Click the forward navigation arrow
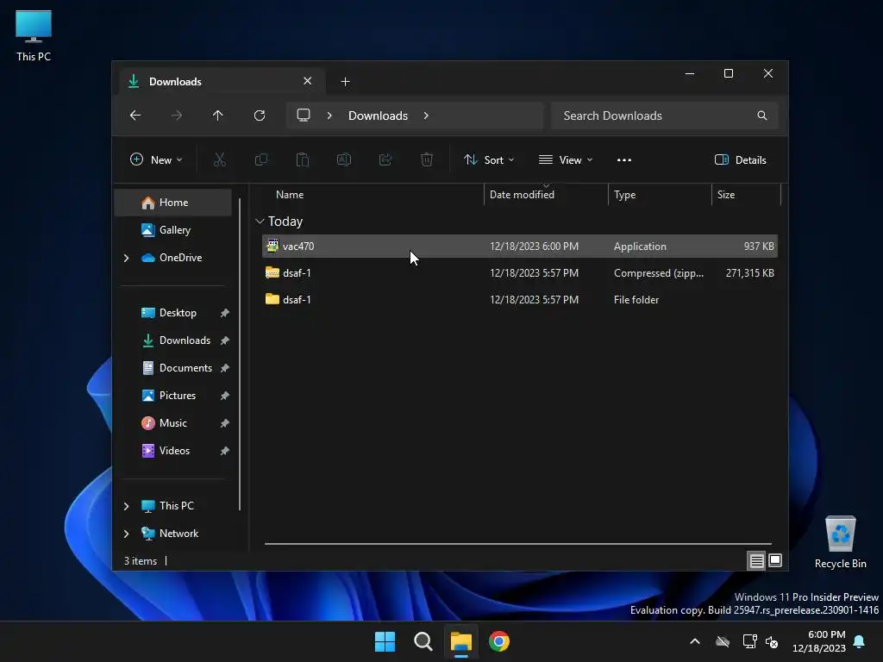Viewport: 883px width, 662px height. pos(177,116)
